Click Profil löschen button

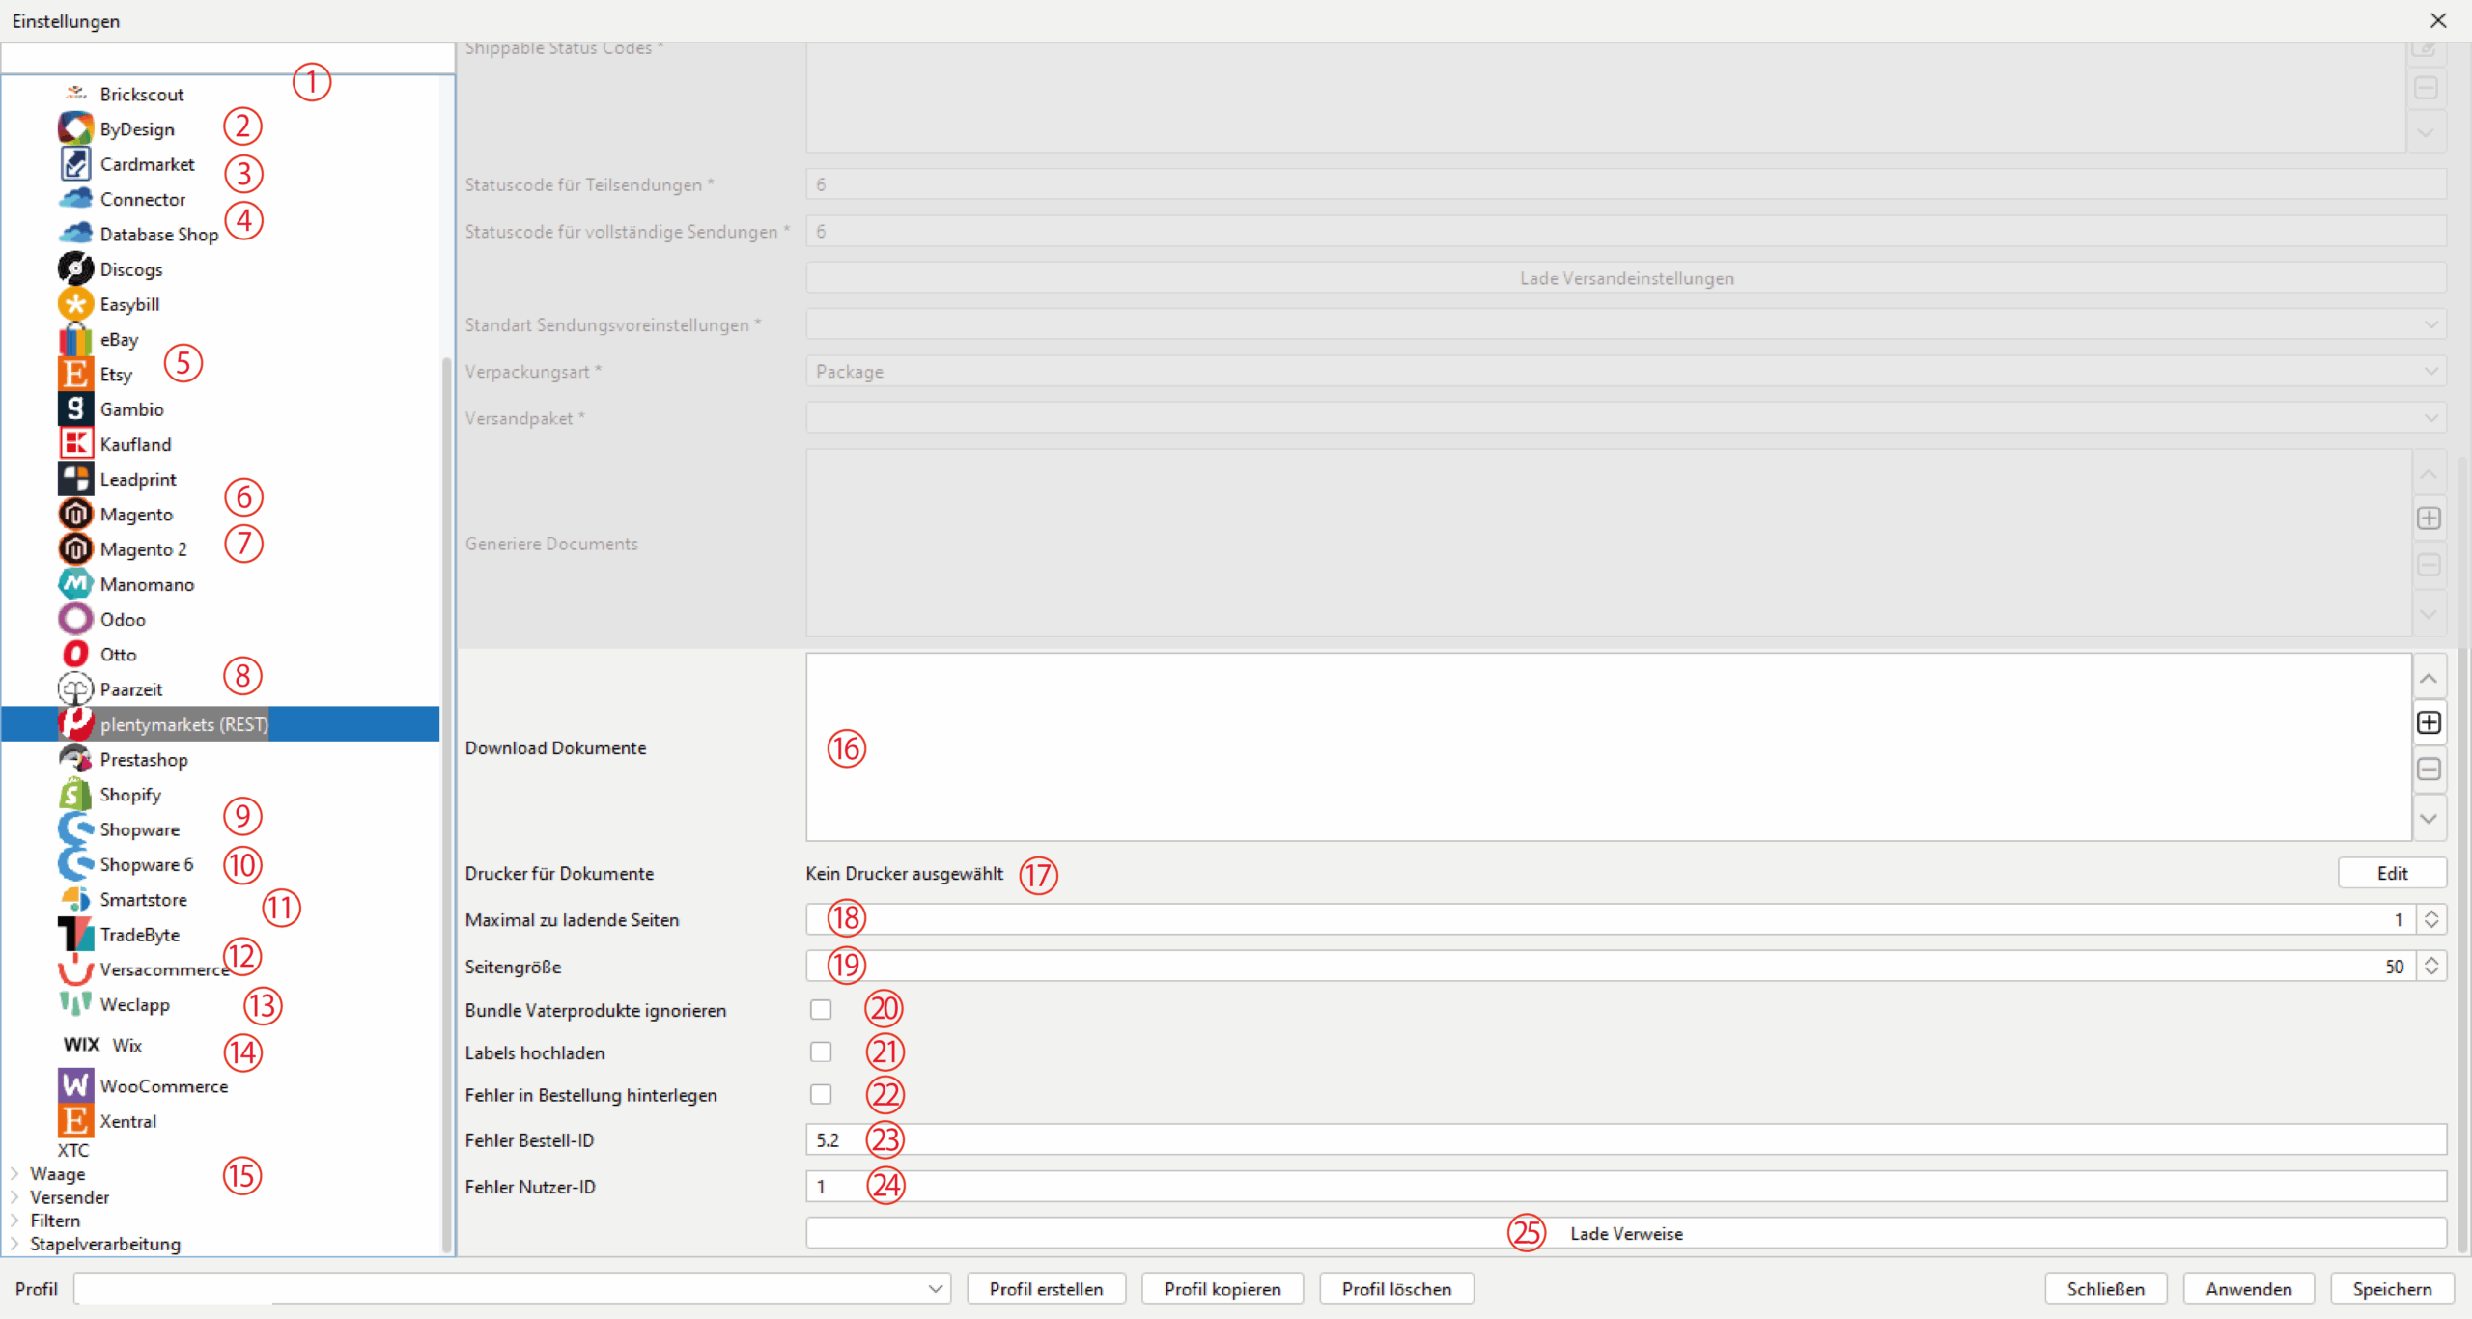(1396, 1288)
